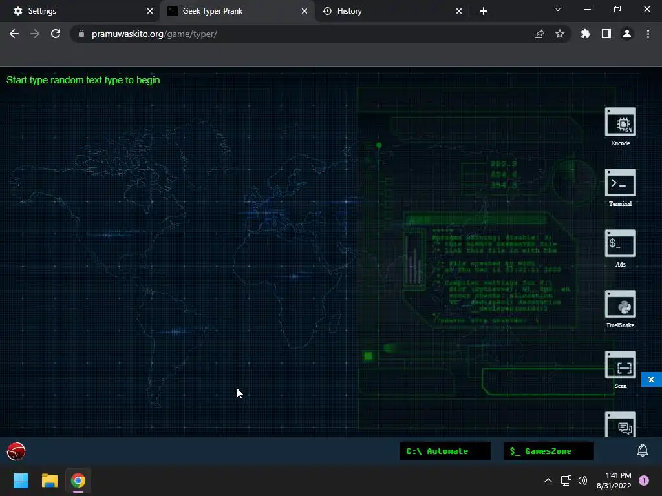Open the taskbar clock and date

614,480
